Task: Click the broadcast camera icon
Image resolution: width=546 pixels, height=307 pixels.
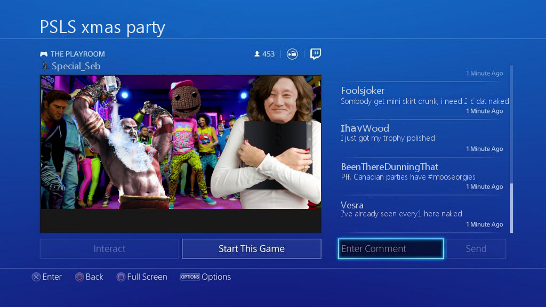Action: pos(292,54)
